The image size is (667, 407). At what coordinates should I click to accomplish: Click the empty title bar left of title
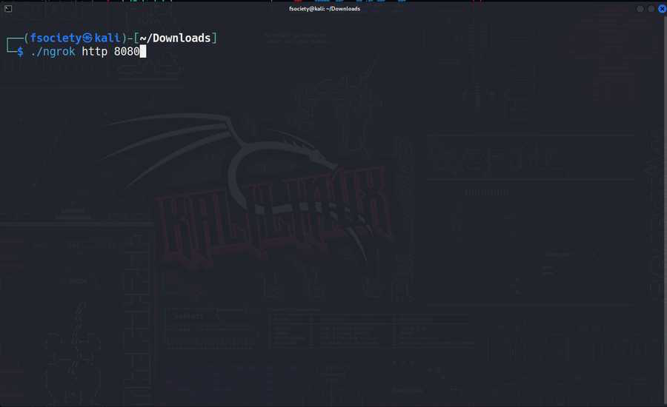coord(148,8)
